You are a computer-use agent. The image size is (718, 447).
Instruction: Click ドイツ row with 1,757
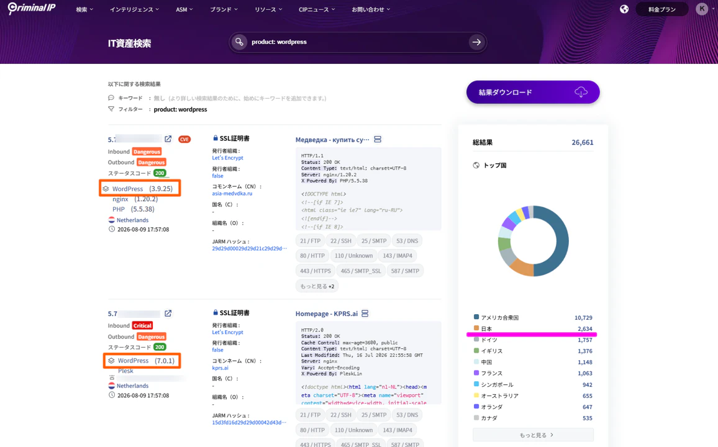(533, 340)
